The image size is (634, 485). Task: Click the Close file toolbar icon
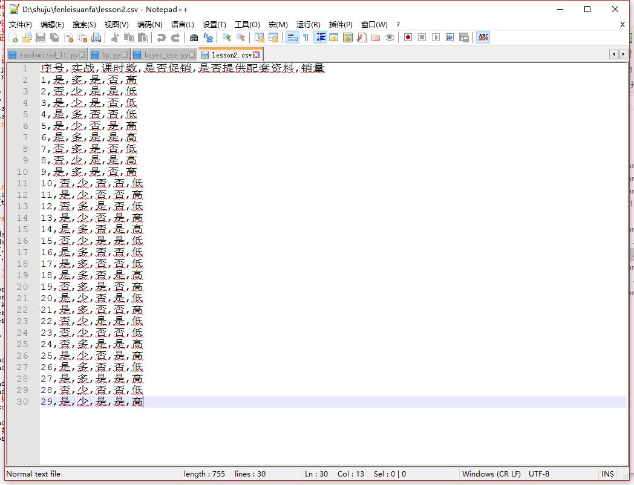[68, 37]
